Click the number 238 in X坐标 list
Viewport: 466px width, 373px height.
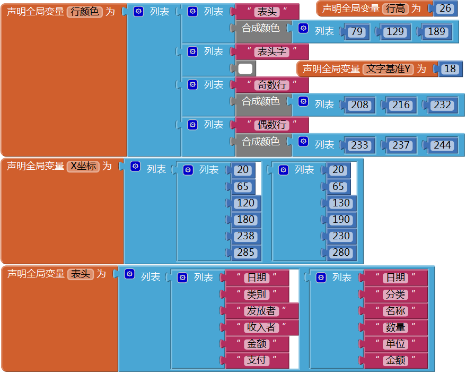245,236
